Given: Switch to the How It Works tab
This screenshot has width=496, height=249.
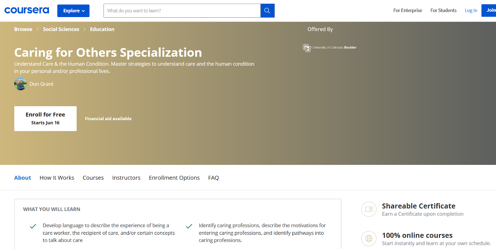Looking at the screenshot, I should tap(57, 178).
